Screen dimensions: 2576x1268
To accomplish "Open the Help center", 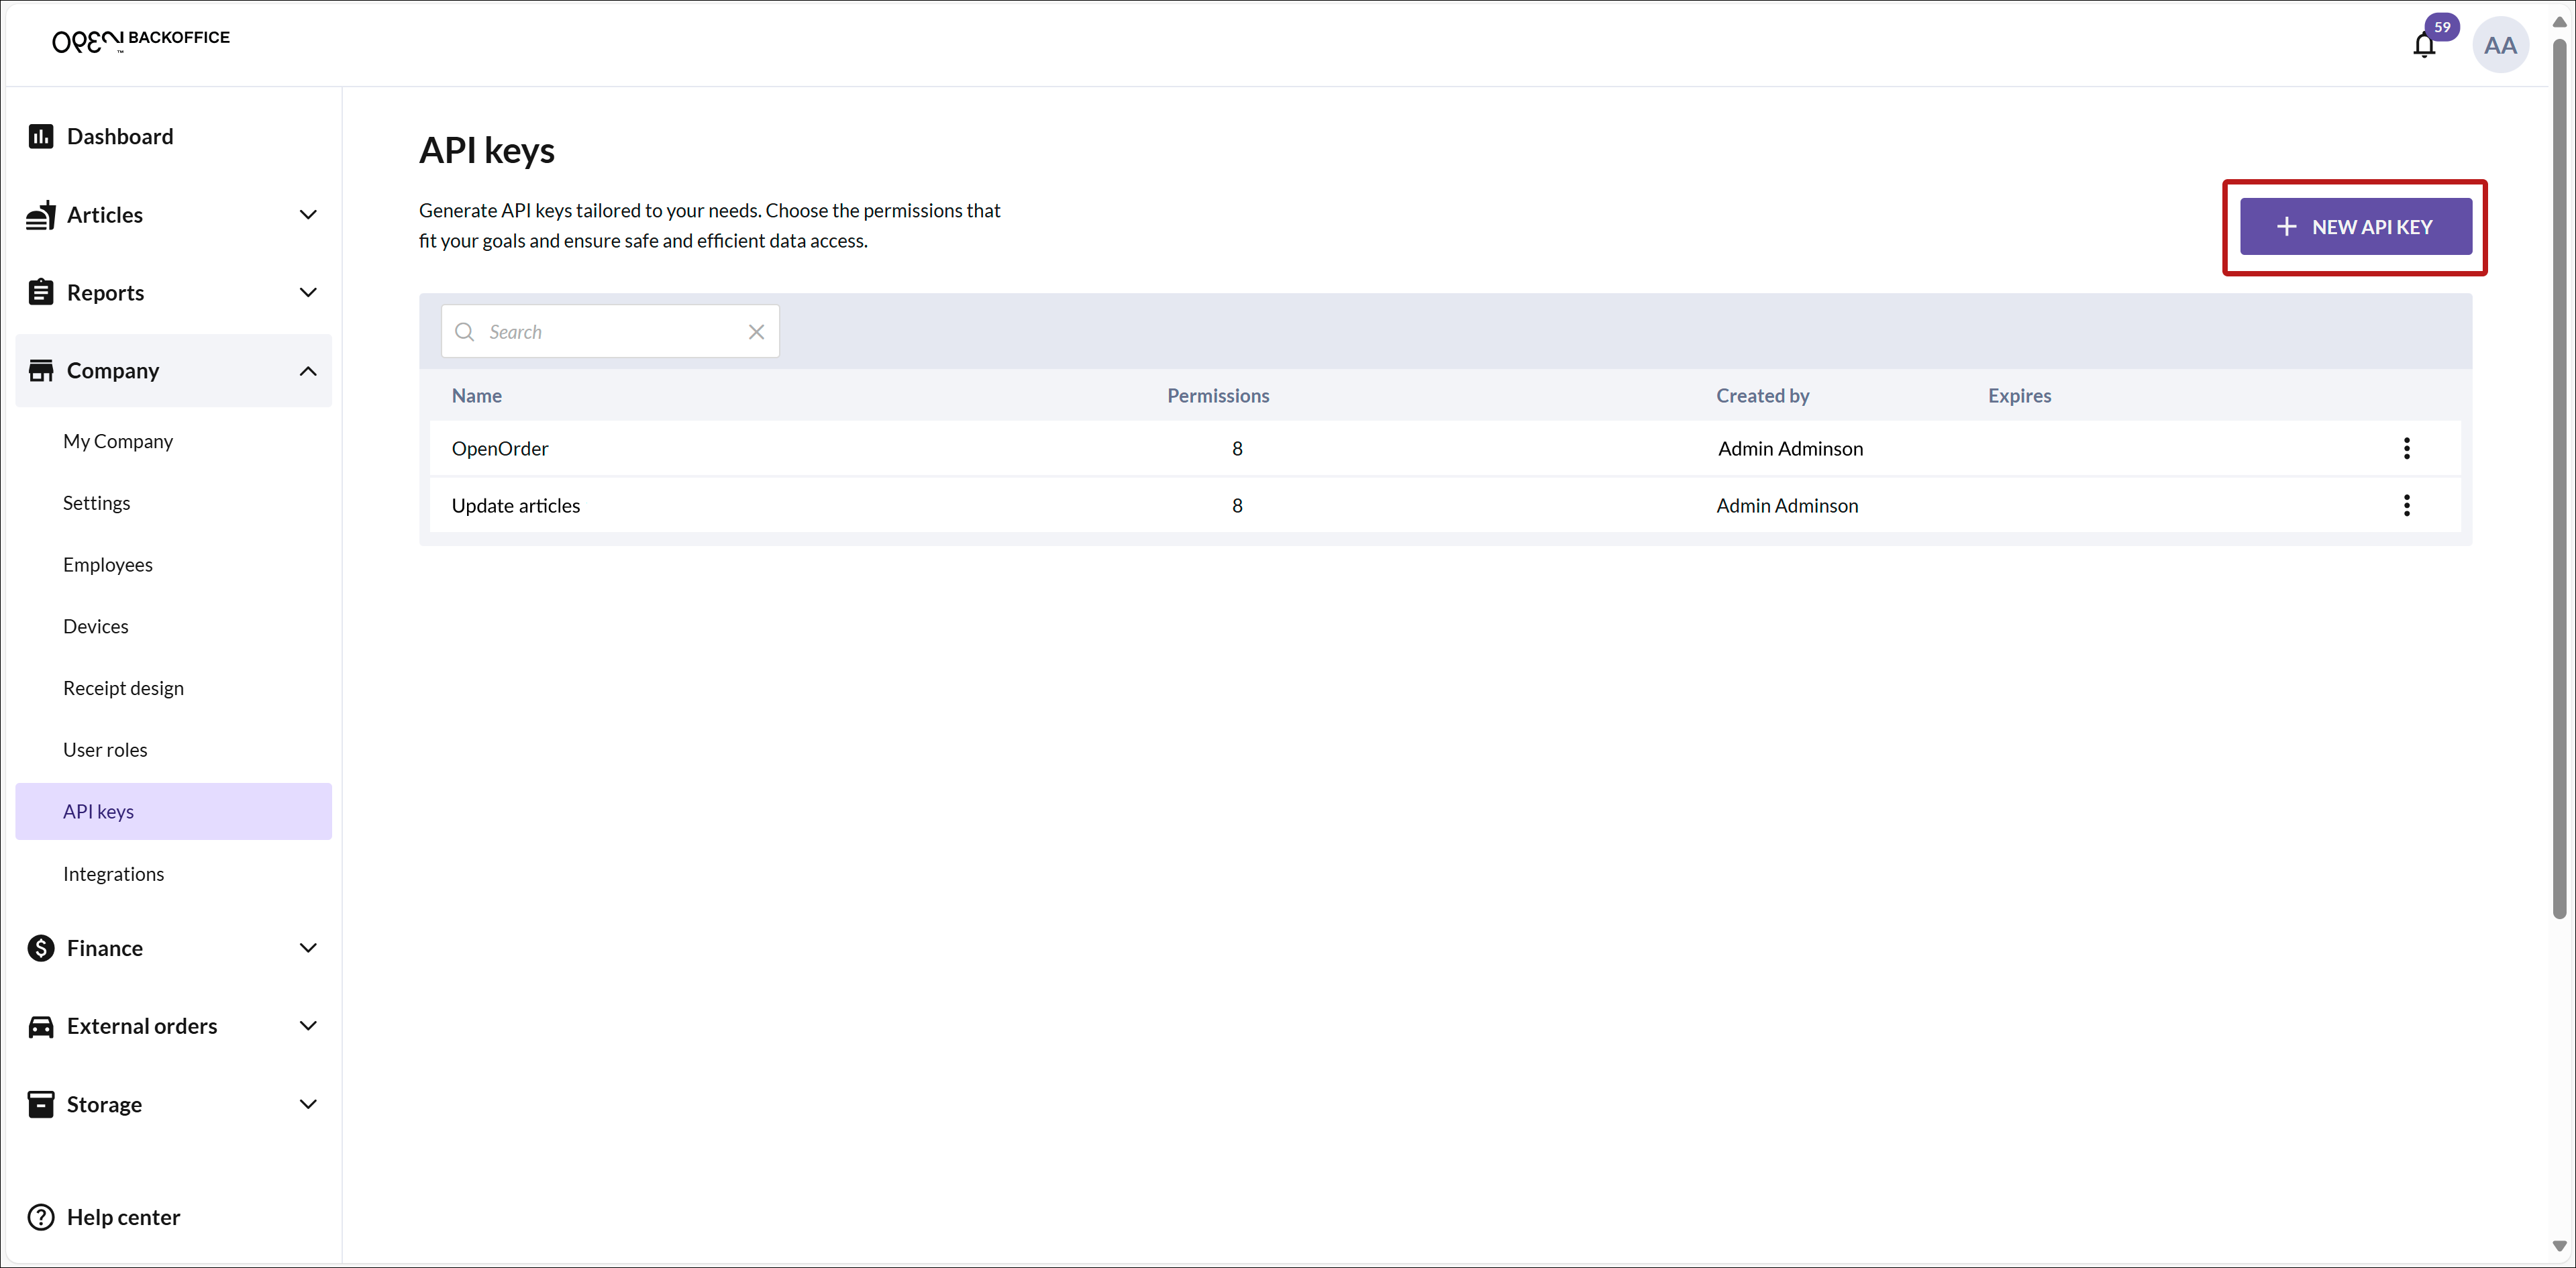I will click(123, 1217).
